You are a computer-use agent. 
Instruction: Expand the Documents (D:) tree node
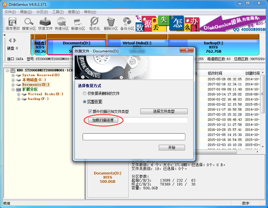click(13, 85)
